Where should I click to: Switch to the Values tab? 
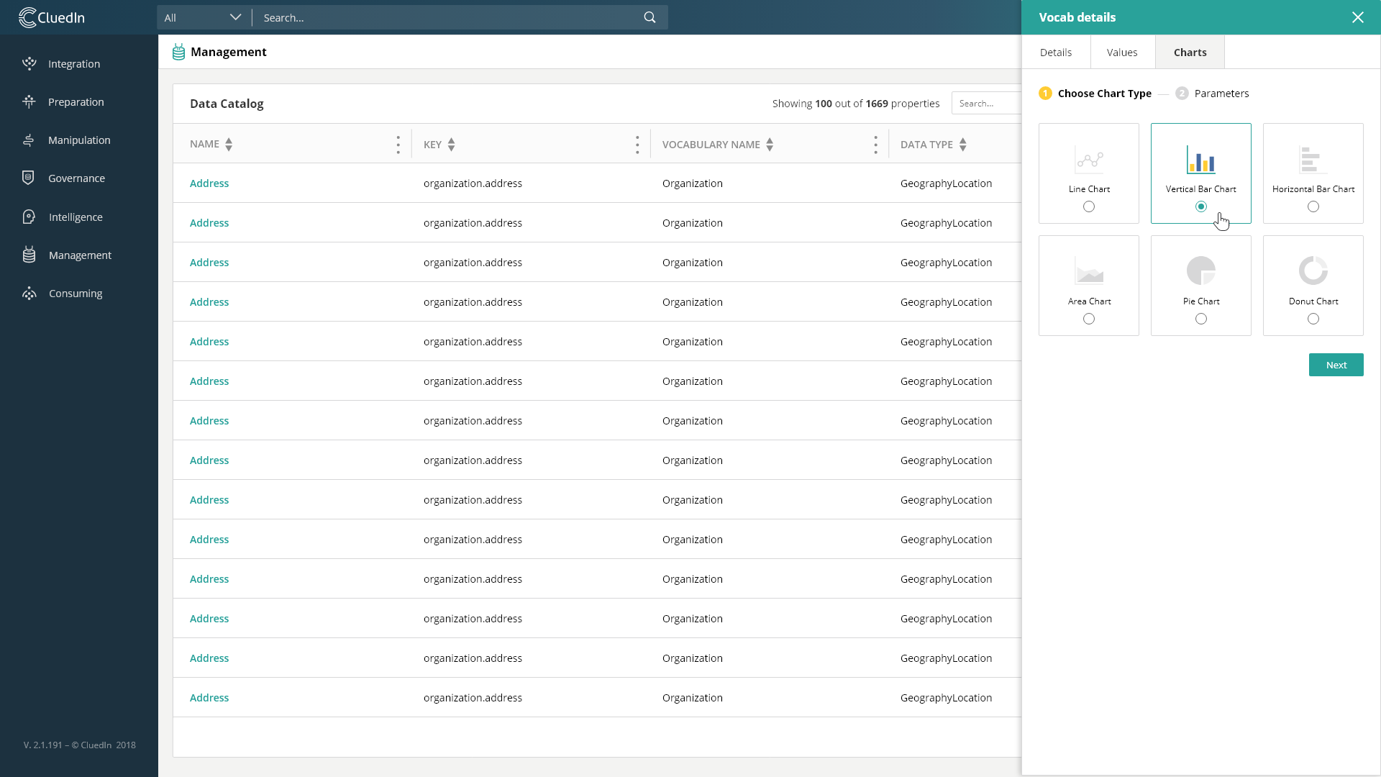tap(1122, 53)
